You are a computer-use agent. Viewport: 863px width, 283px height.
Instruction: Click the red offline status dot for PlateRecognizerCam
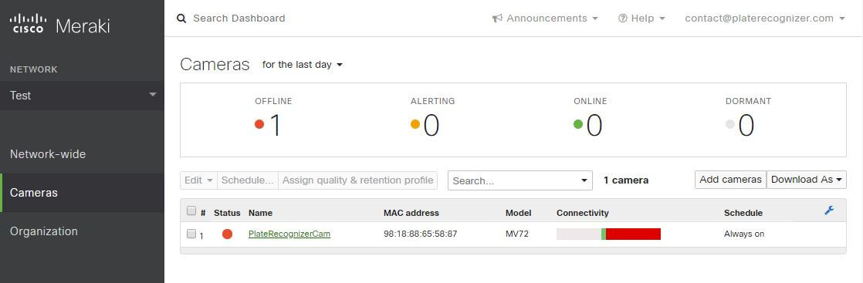click(x=227, y=234)
